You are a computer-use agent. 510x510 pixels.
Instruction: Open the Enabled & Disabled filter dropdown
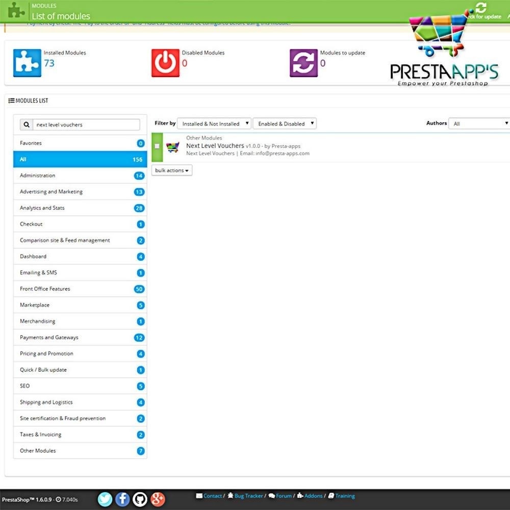pos(285,123)
